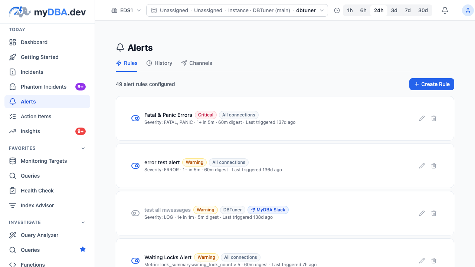Open the user profile avatar menu
Image resolution: width=475 pixels, height=267 pixels.
(x=468, y=10)
